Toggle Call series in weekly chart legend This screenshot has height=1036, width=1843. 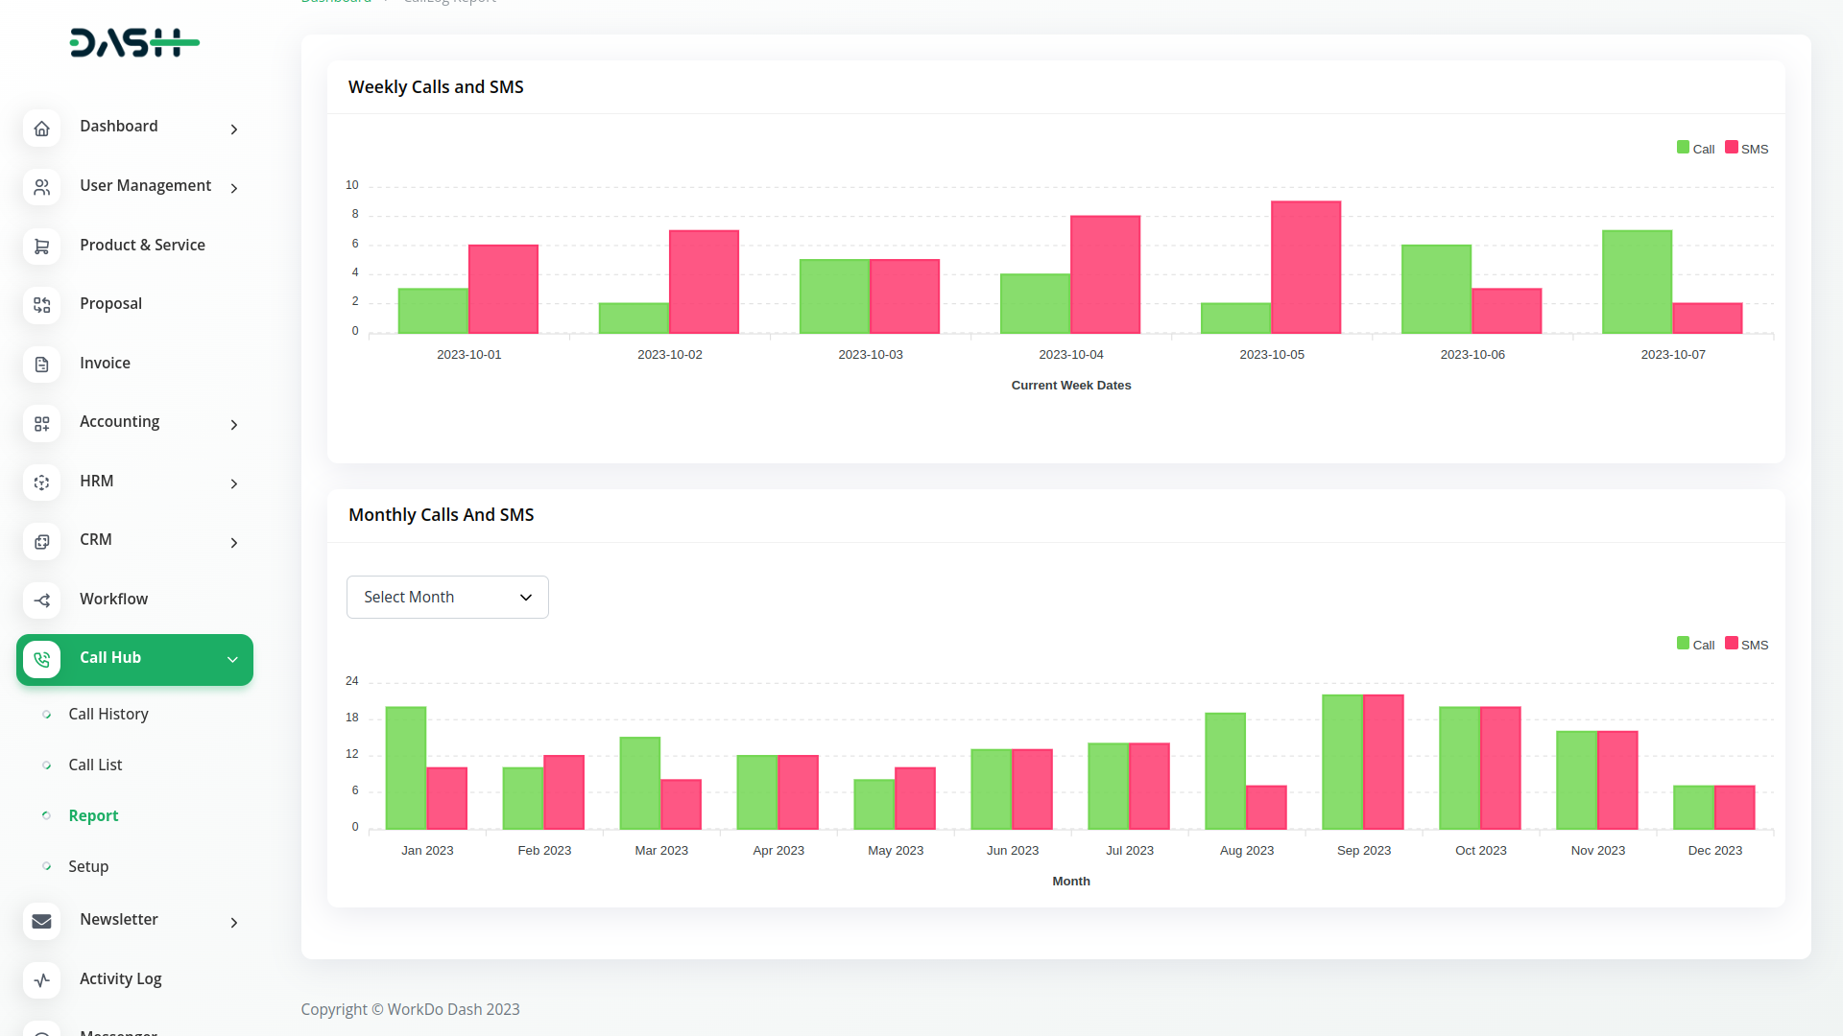[1695, 149]
